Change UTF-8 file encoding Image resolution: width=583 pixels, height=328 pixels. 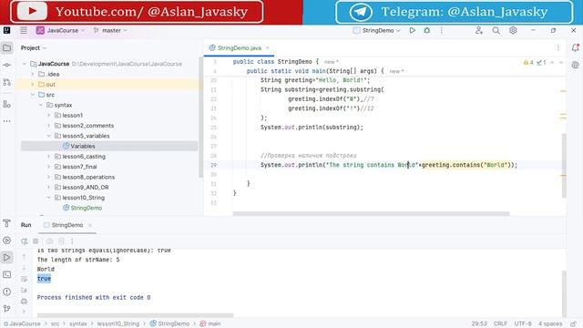(523, 324)
